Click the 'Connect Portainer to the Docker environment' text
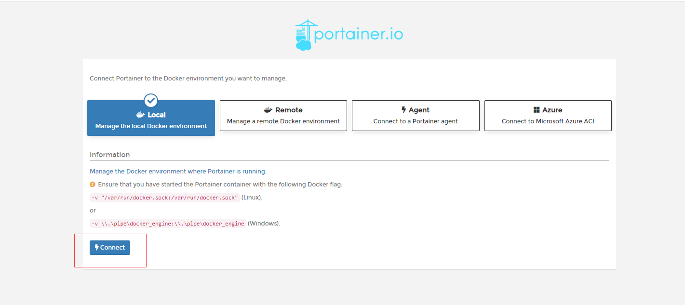 click(188, 78)
